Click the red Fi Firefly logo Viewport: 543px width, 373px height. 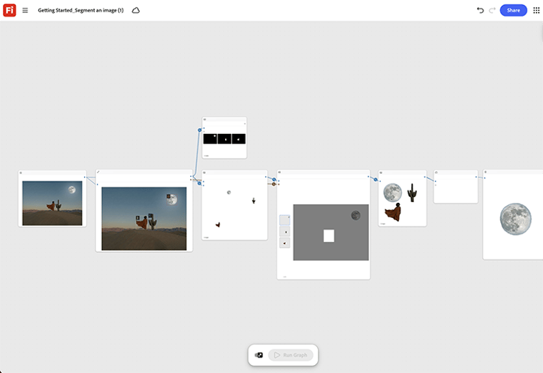[9, 10]
